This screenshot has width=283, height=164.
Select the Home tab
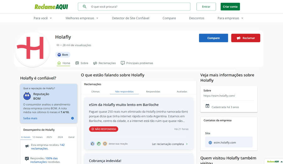pos(64,63)
